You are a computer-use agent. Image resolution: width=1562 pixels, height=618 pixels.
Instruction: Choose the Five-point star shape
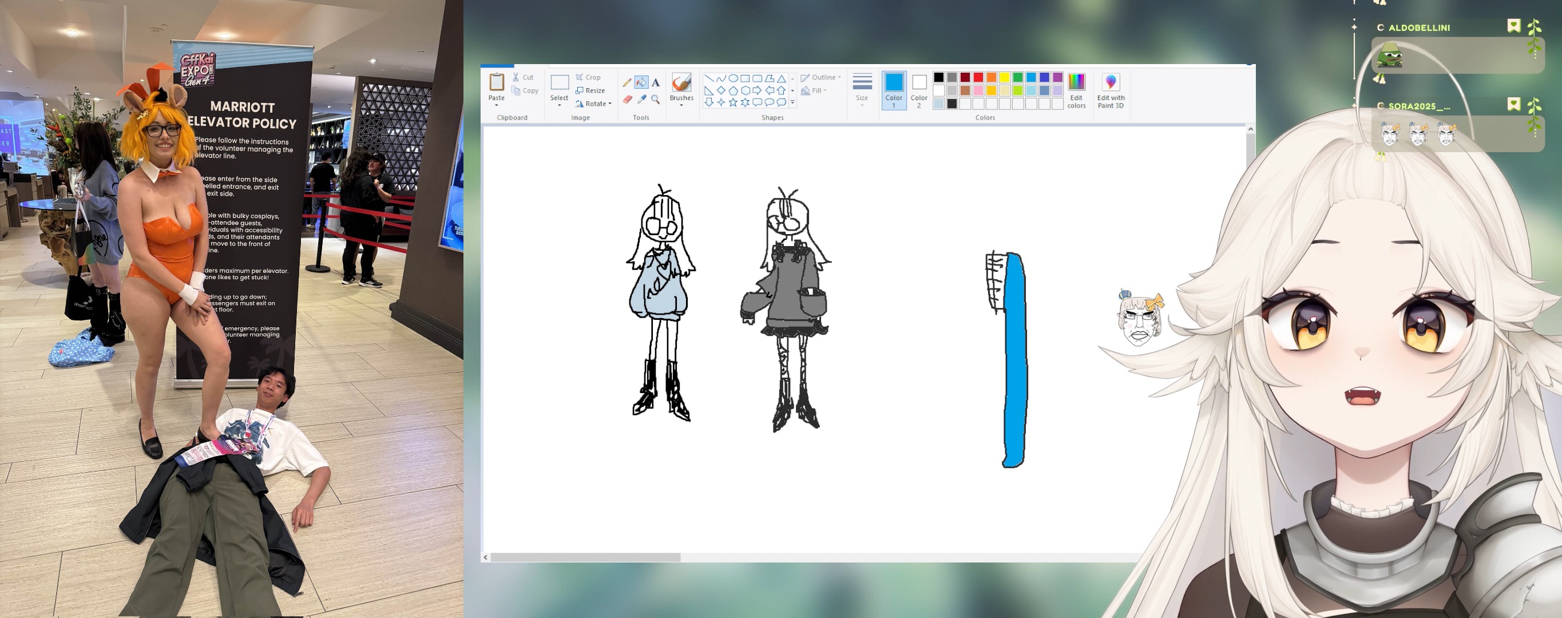[x=732, y=102]
